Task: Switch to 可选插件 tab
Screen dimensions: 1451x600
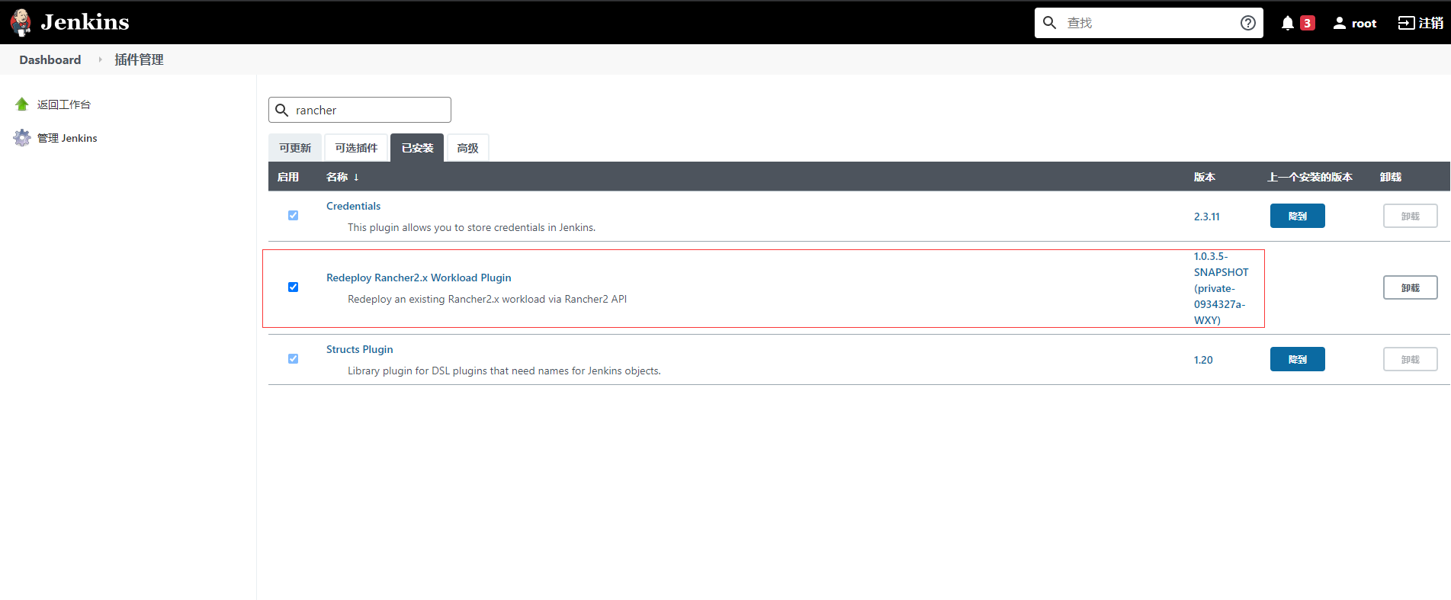Action: click(x=356, y=148)
